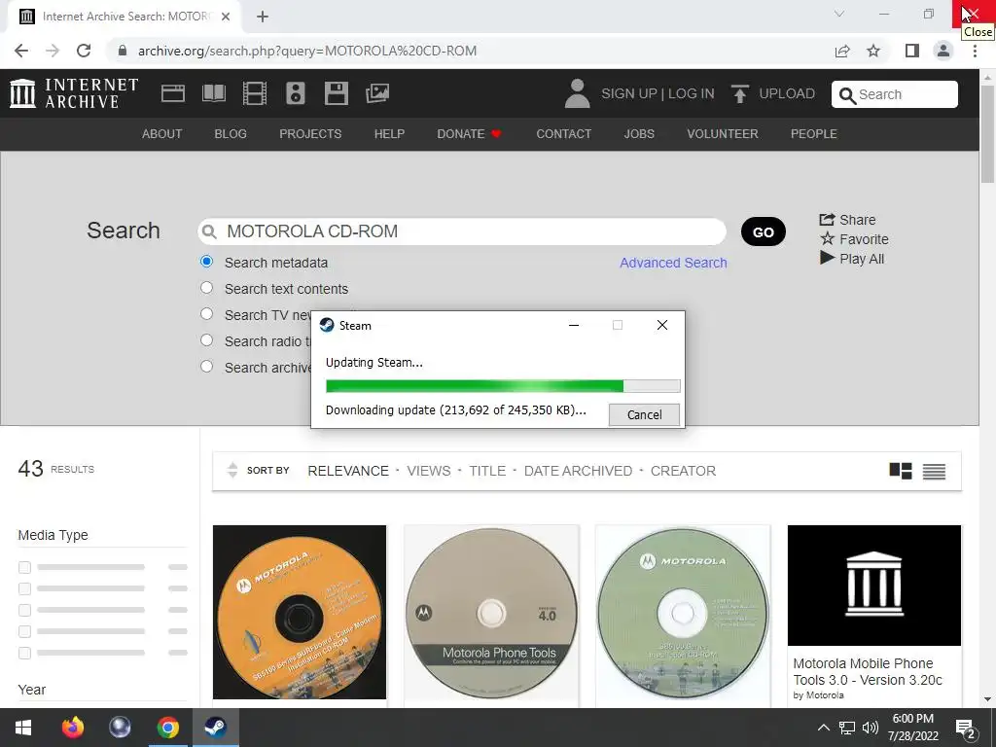This screenshot has width=996, height=747.
Task: Sort results by DATE ARCHIVED
Action: click(x=578, y=471)
